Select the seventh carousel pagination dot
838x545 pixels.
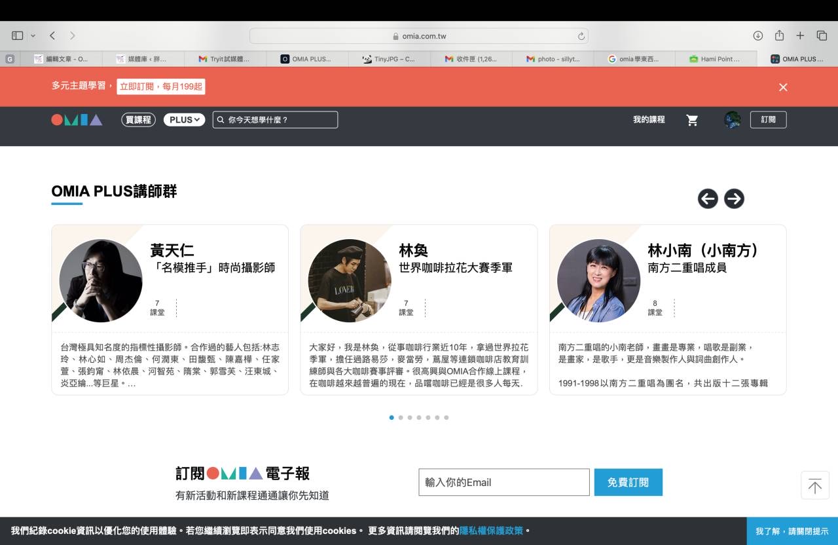446,417
